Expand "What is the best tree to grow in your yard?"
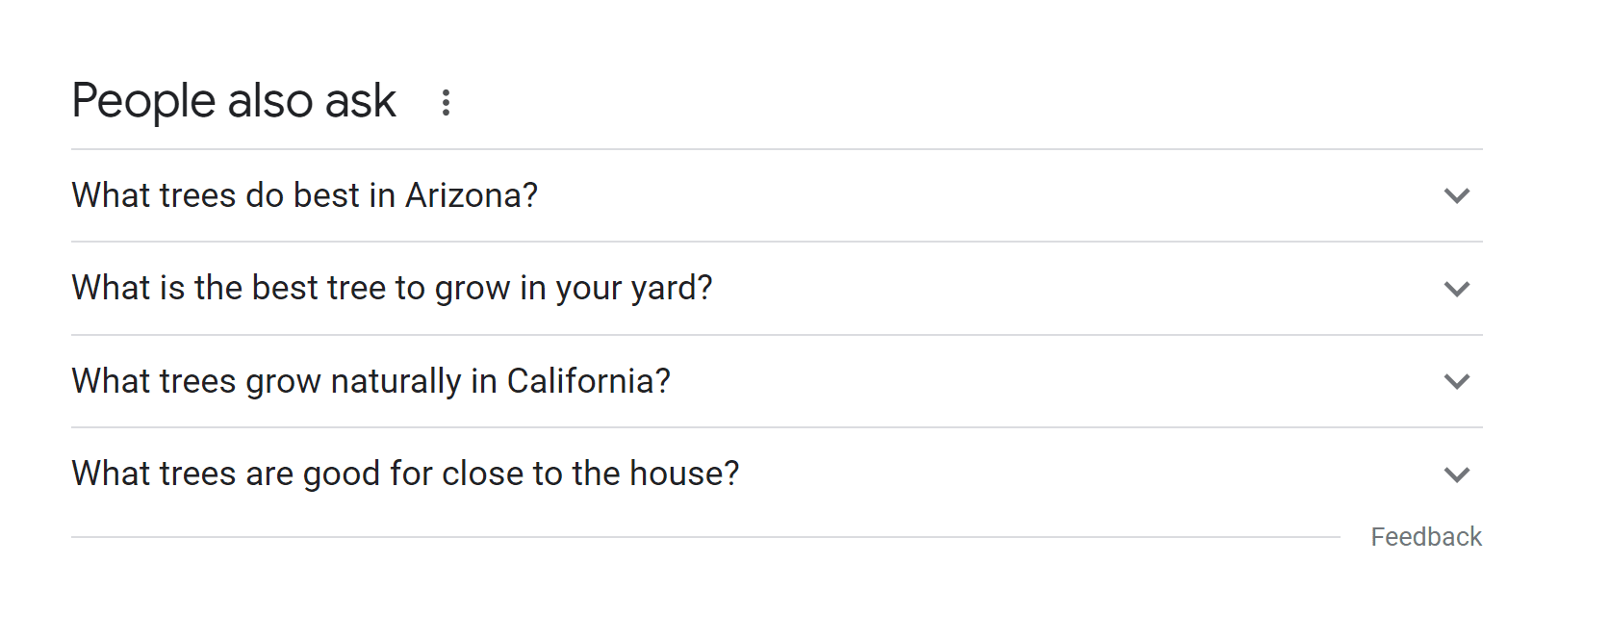Screen dimensions: 1610x641 pyautogui.click(x=392, y=288)
